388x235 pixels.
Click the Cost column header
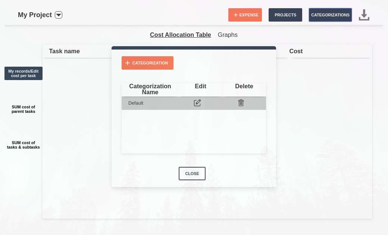296,51
